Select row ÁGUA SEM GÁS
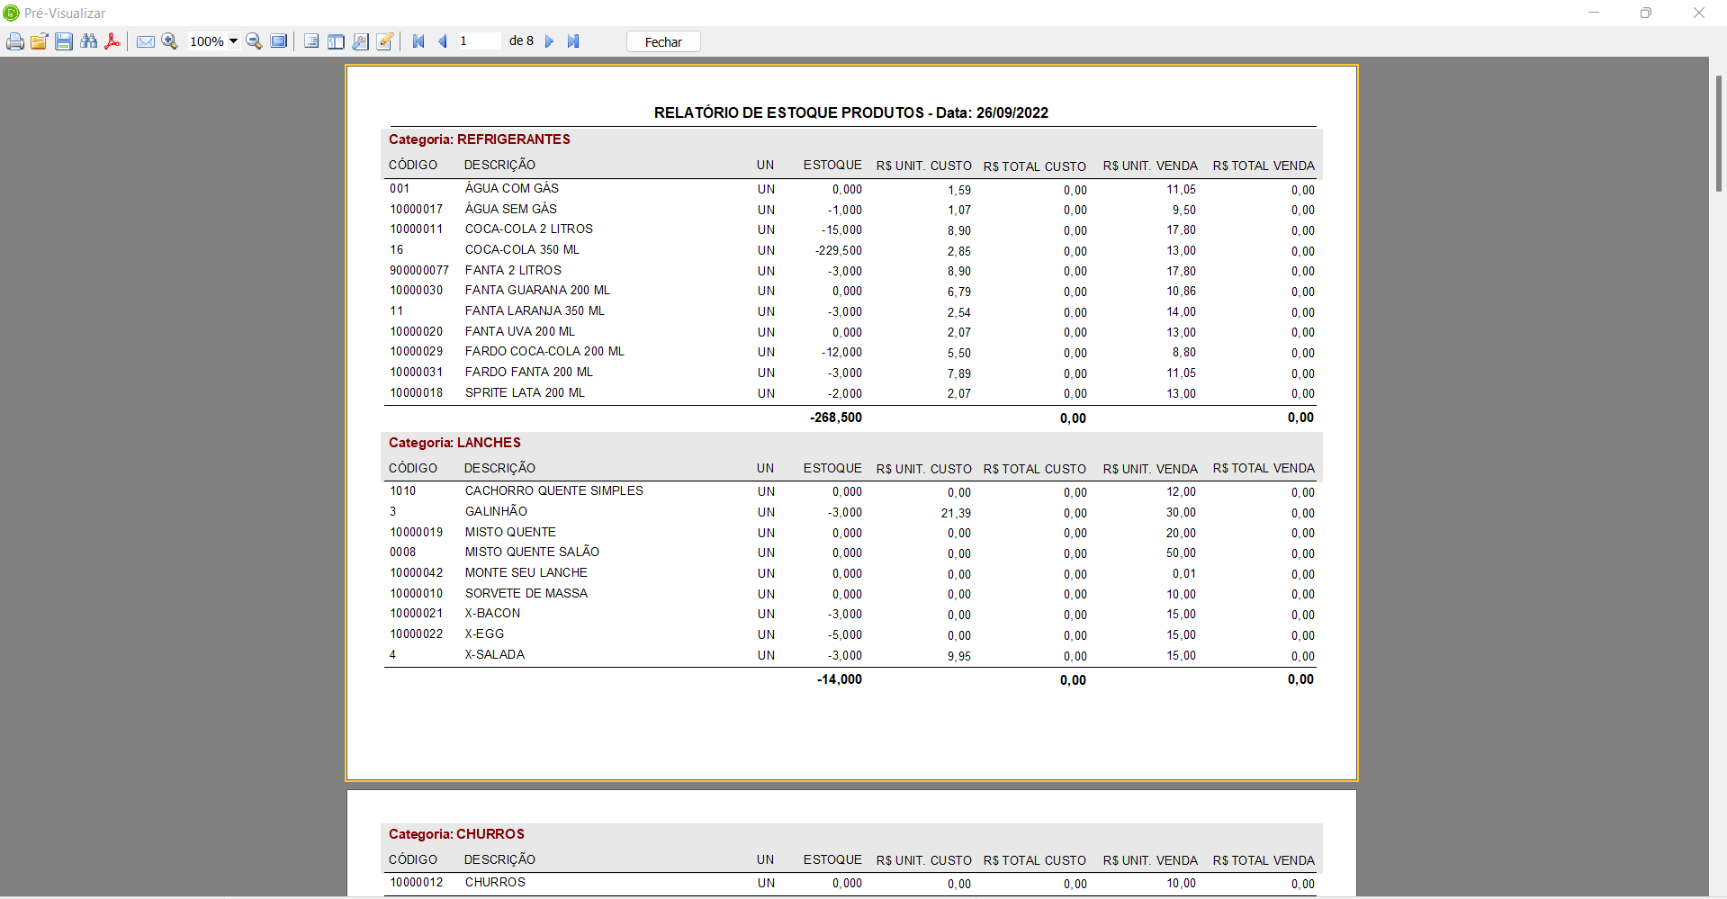 point(851,210)
